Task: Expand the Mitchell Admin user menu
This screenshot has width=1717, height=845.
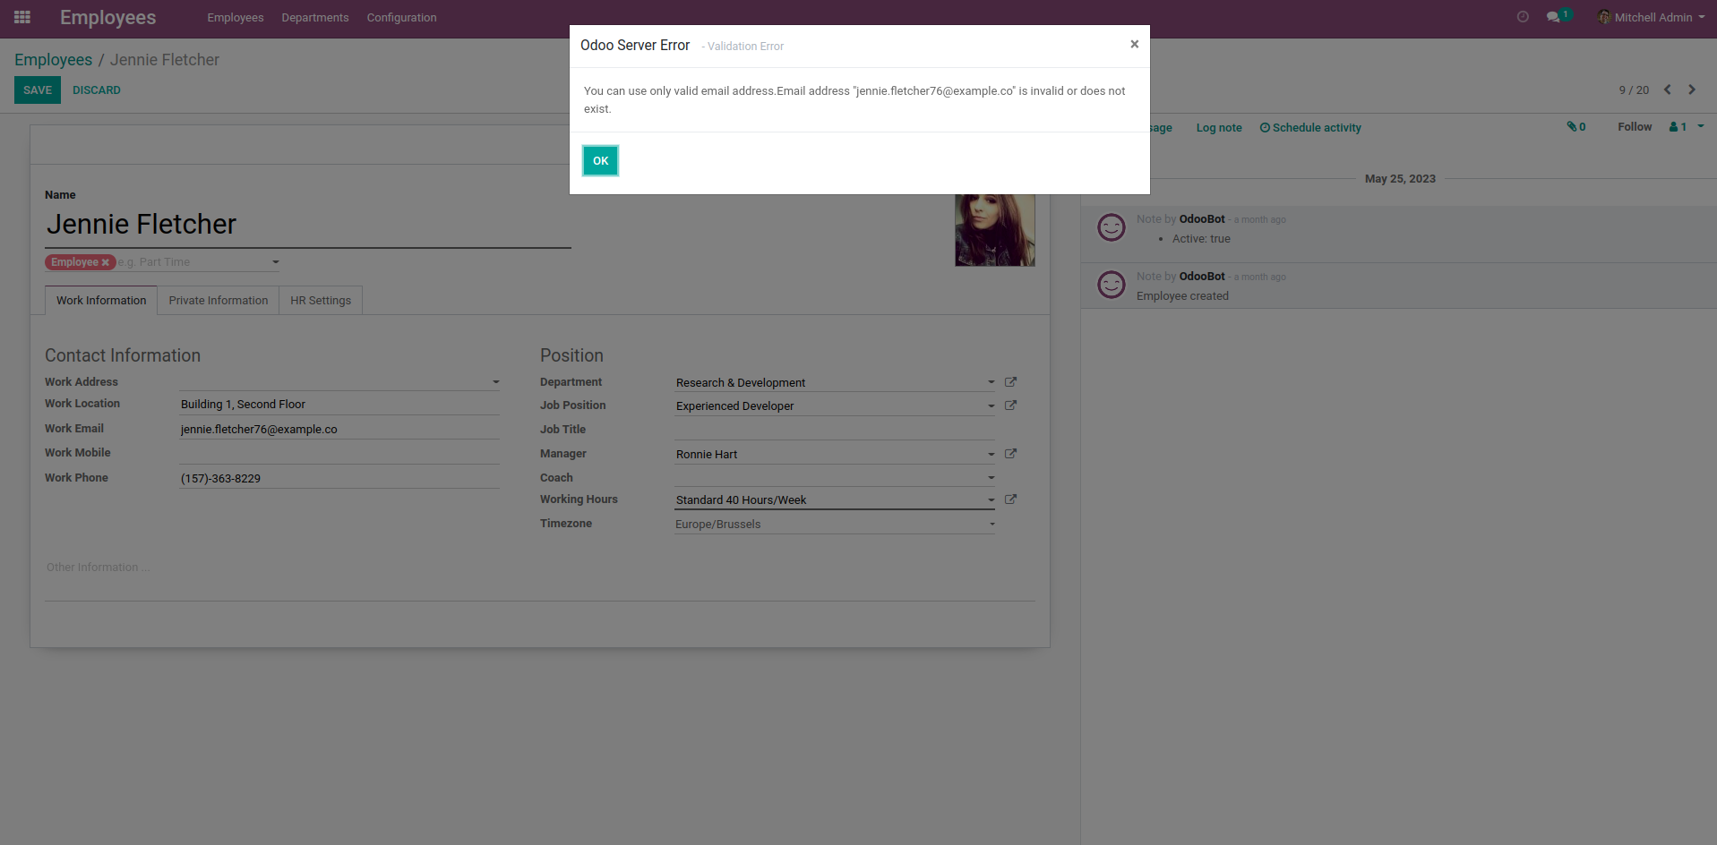Action: 1652,17
